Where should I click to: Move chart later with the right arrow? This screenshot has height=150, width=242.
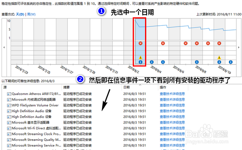239,47
